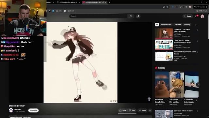Image resolution: width=209 pixels, height=118 pixels.
Task: Open the Sonic And Baby video thumbnail
Action: click(164, 56)
